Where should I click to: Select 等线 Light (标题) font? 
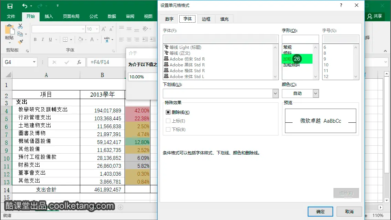[x=185, y=47]
